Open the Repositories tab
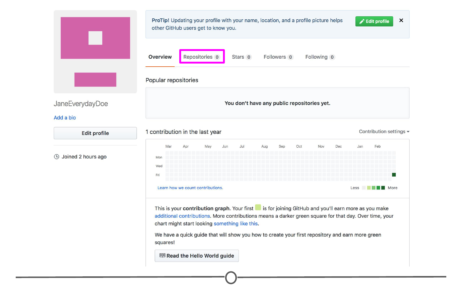462x288 pixels. (201, 57)
